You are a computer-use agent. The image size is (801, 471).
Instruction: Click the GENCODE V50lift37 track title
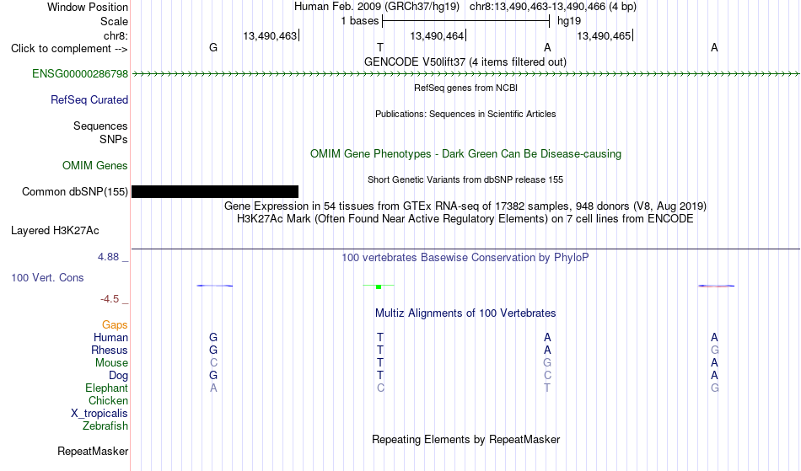click(465, 62)
